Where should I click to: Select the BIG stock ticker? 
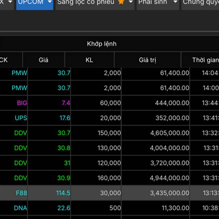tap(22, 103)
